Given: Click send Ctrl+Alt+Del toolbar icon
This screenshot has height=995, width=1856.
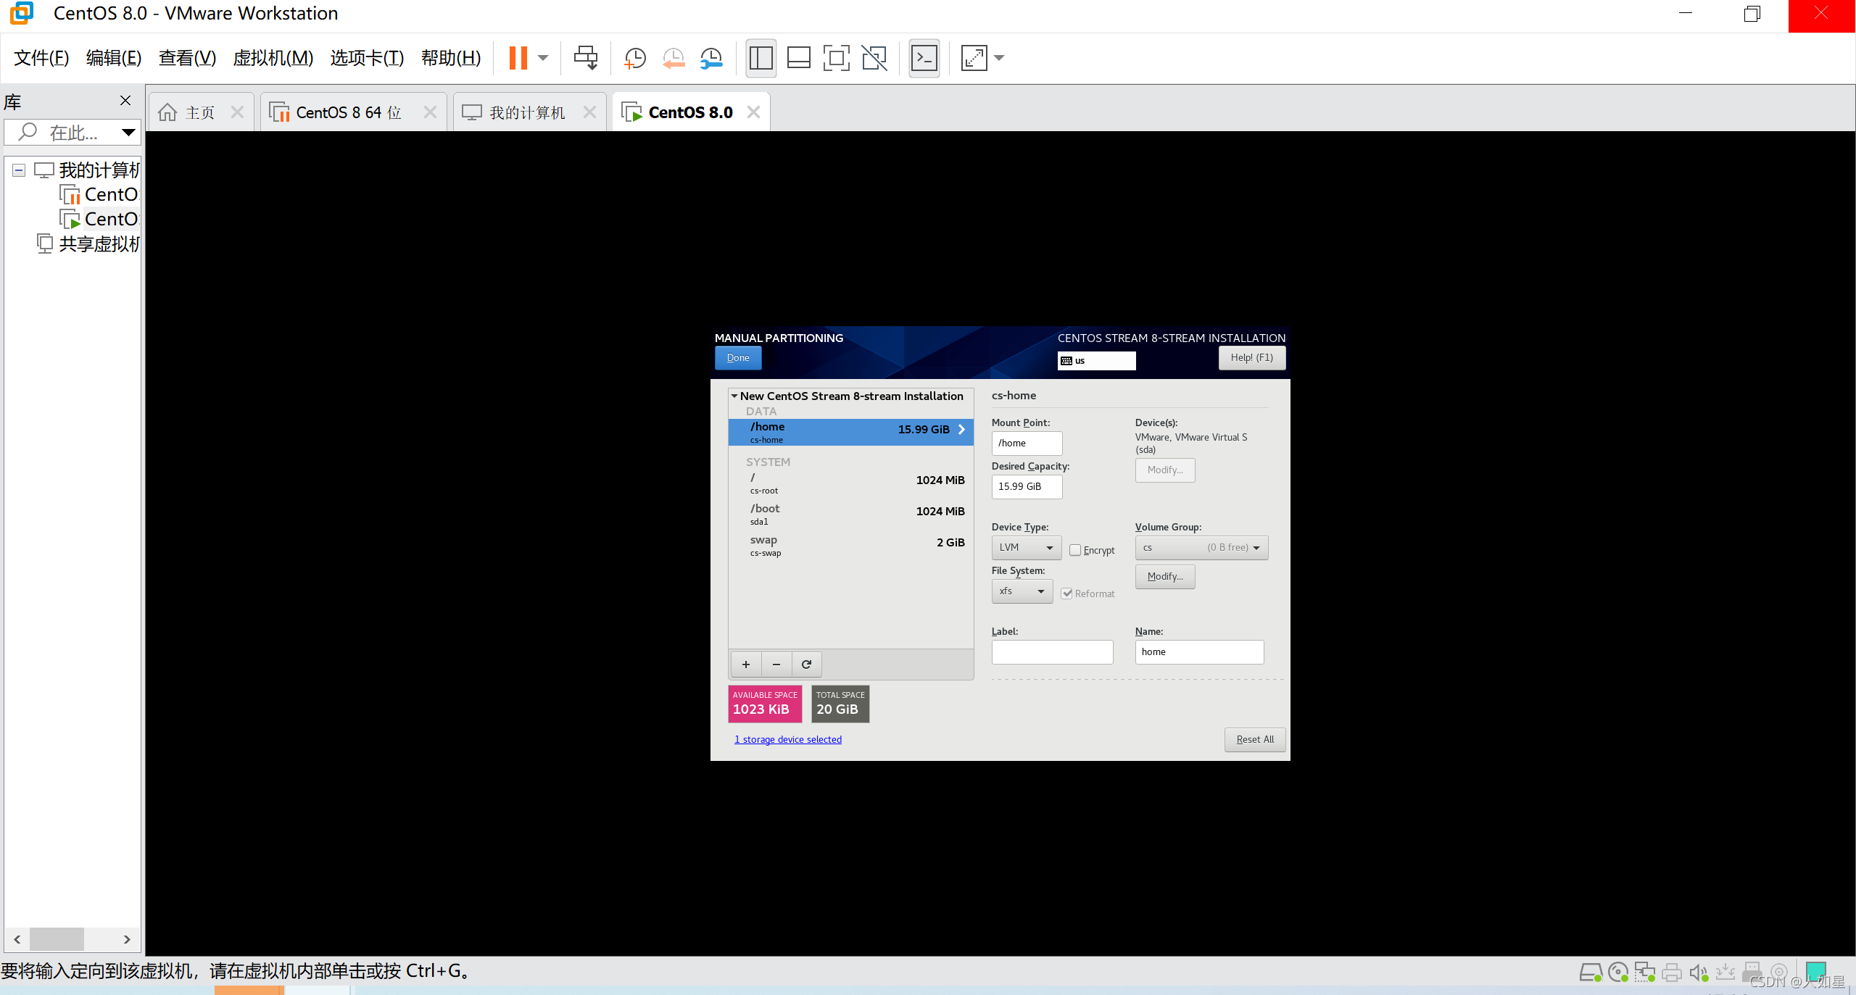Looking at the screenshot, I should coord(585,58).
